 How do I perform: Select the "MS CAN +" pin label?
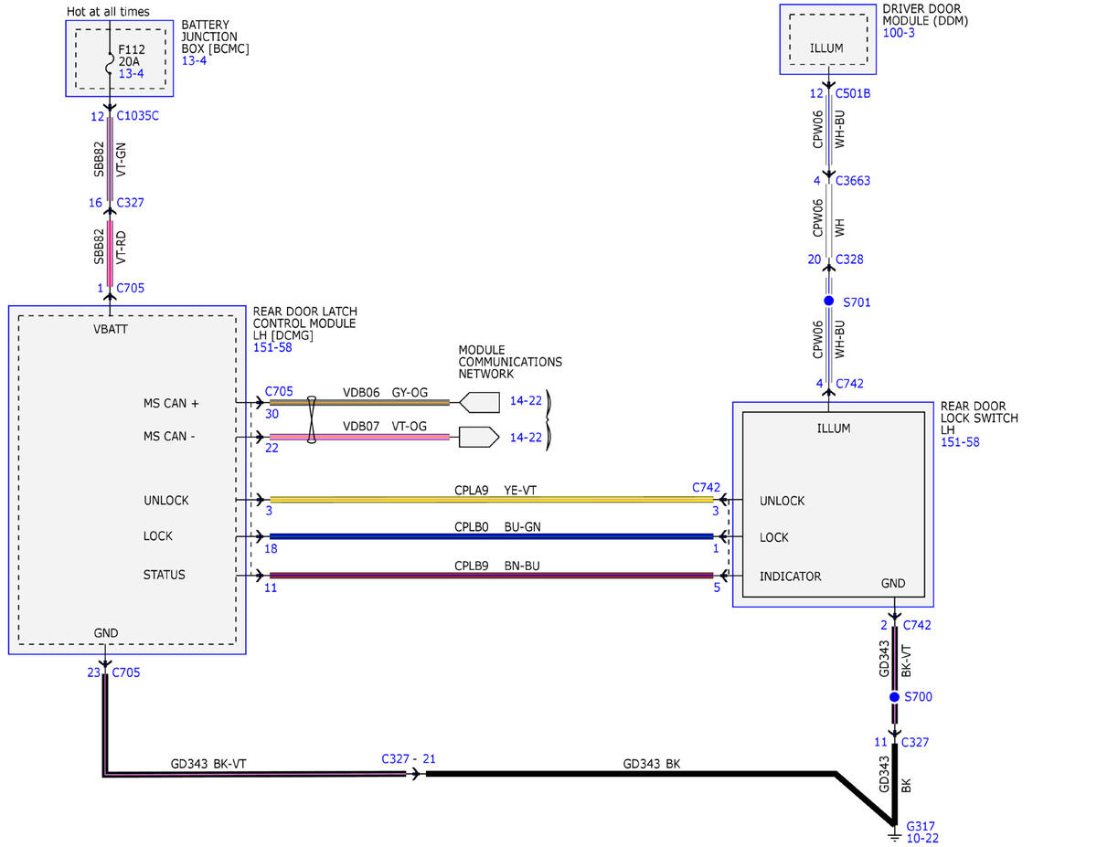click(171, 403)
